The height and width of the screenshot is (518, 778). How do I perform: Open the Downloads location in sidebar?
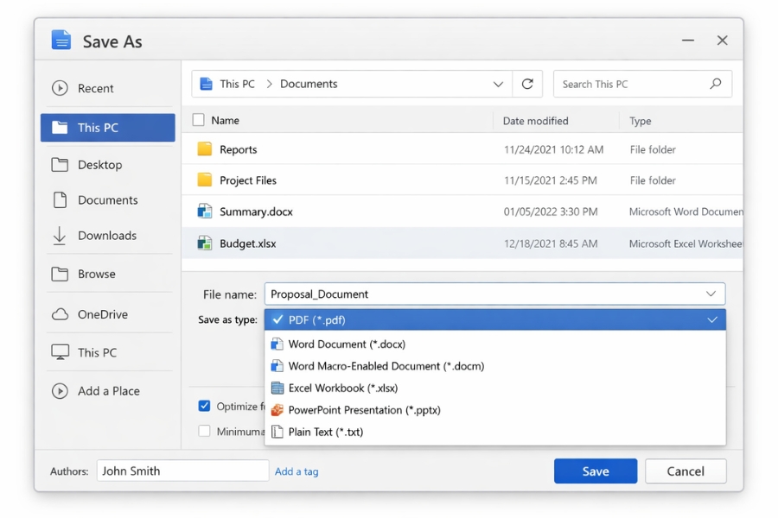click(x=106, y=236)
